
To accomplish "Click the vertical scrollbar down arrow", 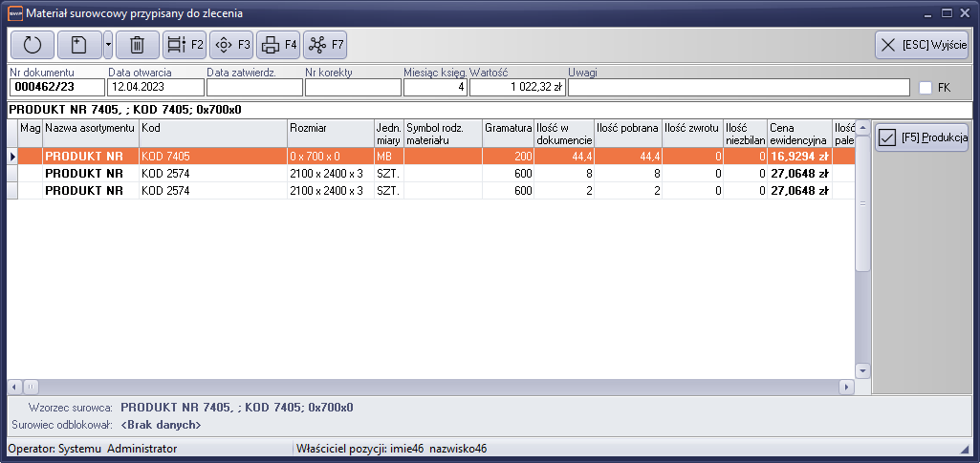I will pyautogui.click(x=862, y=371).
